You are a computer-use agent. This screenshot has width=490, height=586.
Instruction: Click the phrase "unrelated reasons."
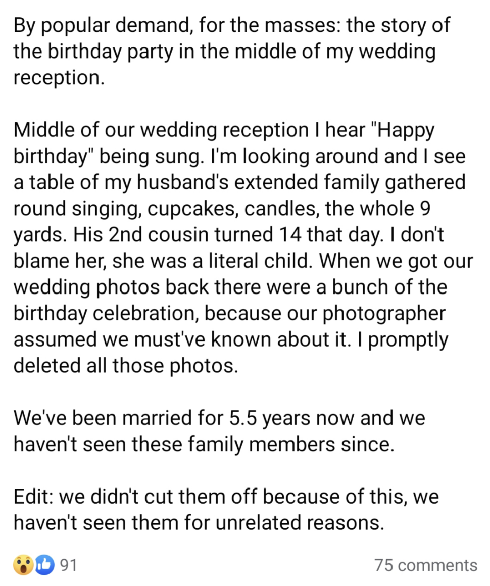click(298, 523)
